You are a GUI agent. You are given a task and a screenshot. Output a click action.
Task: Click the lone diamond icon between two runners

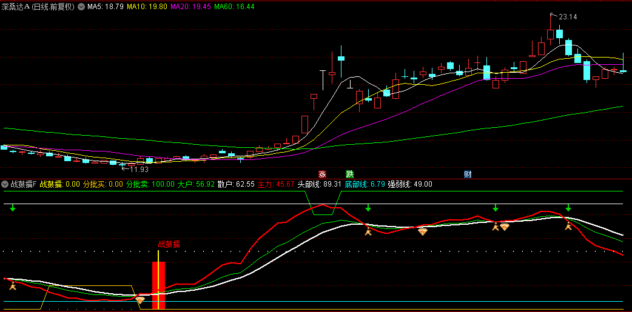coord(422,231)
